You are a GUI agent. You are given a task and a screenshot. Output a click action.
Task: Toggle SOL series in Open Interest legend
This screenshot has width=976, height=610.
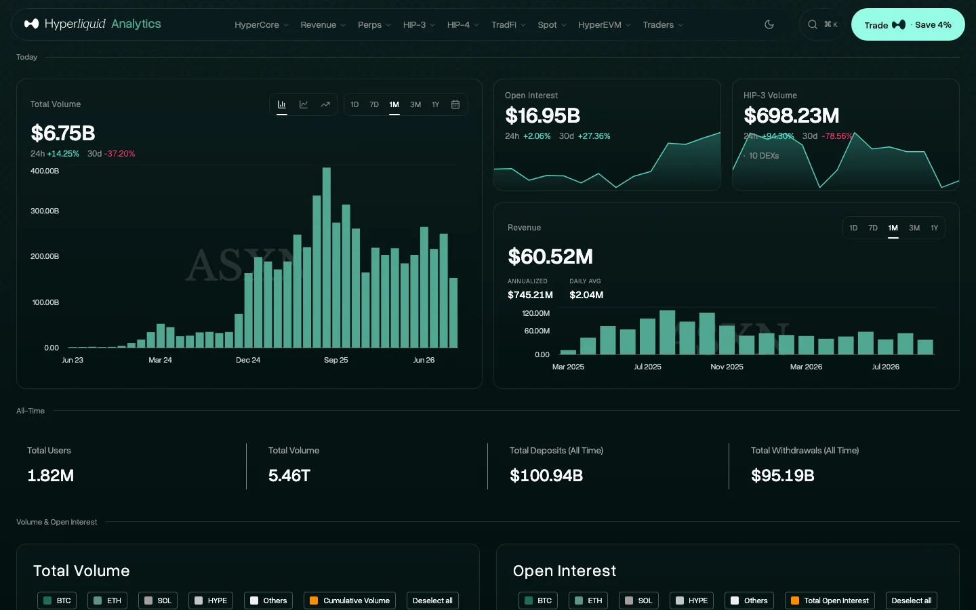tap(638, 601)
